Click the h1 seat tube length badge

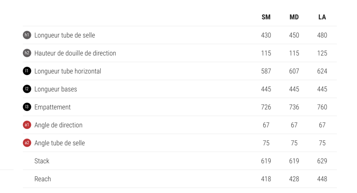pyautogui.click(x=27, y=35)
